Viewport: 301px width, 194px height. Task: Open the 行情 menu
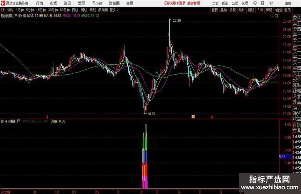point(39,3)
